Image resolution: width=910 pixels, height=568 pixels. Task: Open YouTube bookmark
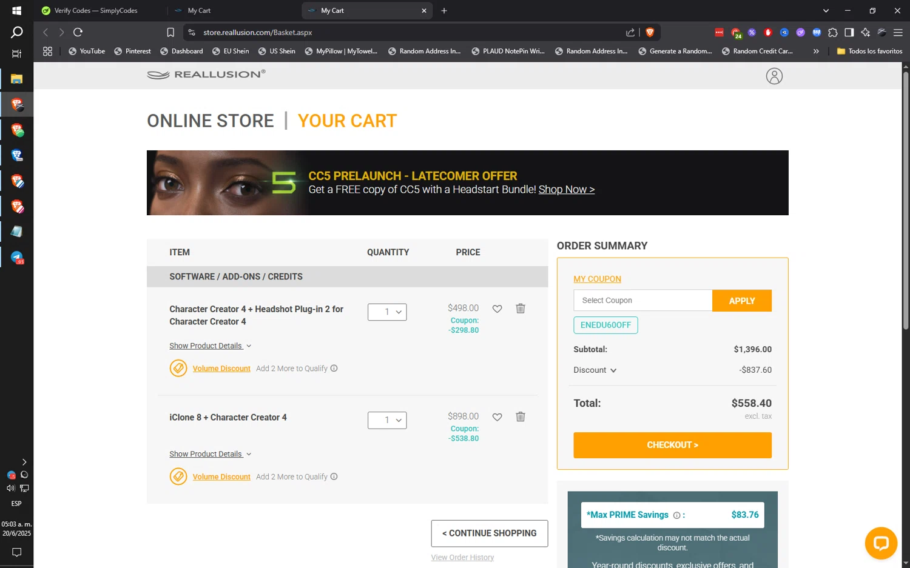tap(87, 51)
